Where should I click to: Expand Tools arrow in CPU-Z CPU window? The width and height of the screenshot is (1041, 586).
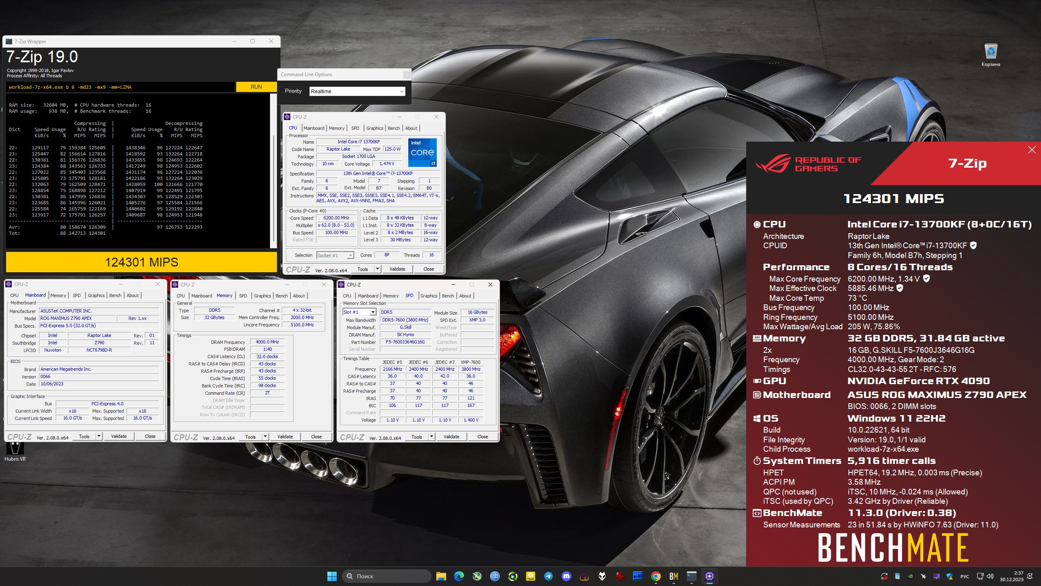click(x=377, y=269)
